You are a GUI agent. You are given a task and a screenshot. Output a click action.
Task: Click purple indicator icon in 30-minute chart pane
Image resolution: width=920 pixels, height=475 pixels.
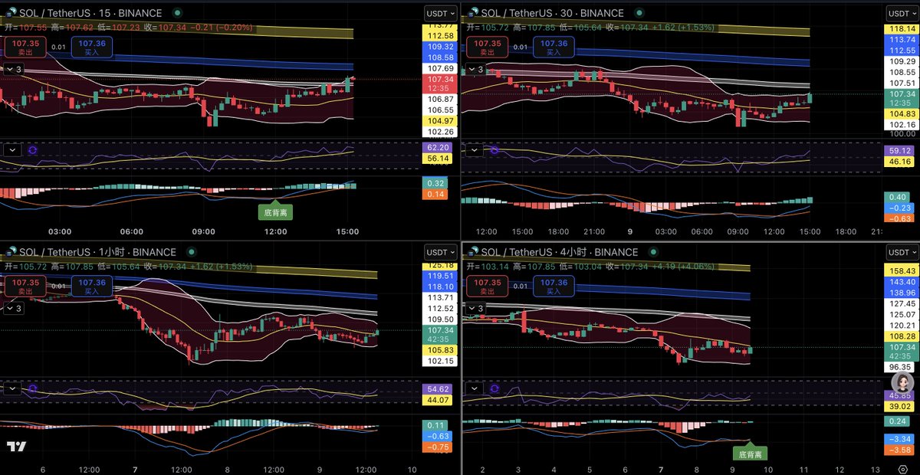(495, 150)
